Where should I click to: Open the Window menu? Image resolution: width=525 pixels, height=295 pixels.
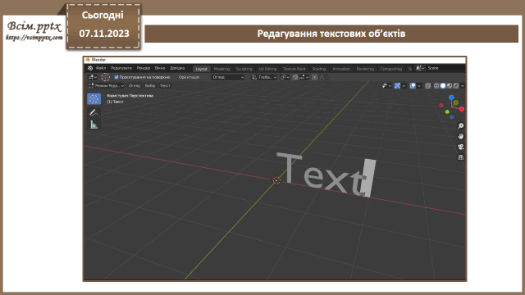(x=160, y=68)
